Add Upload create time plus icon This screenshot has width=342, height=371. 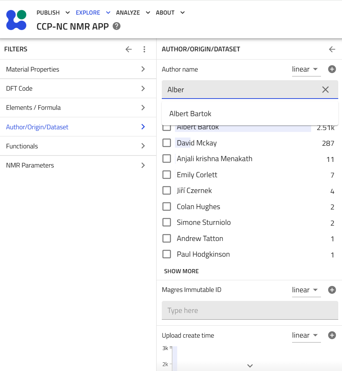click(x=332, y=335)
